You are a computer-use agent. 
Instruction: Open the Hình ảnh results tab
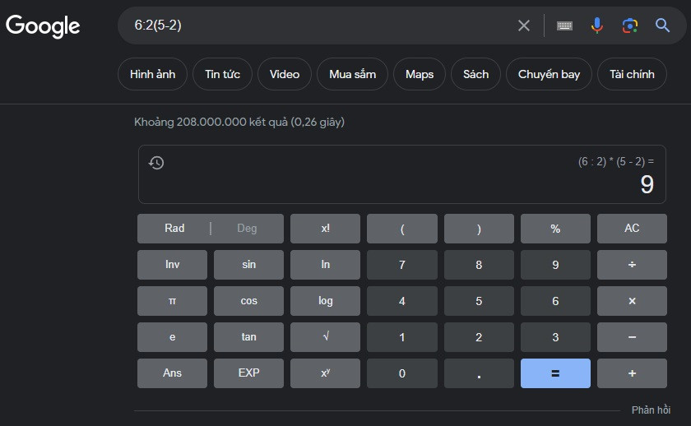(x=152, y=74)
